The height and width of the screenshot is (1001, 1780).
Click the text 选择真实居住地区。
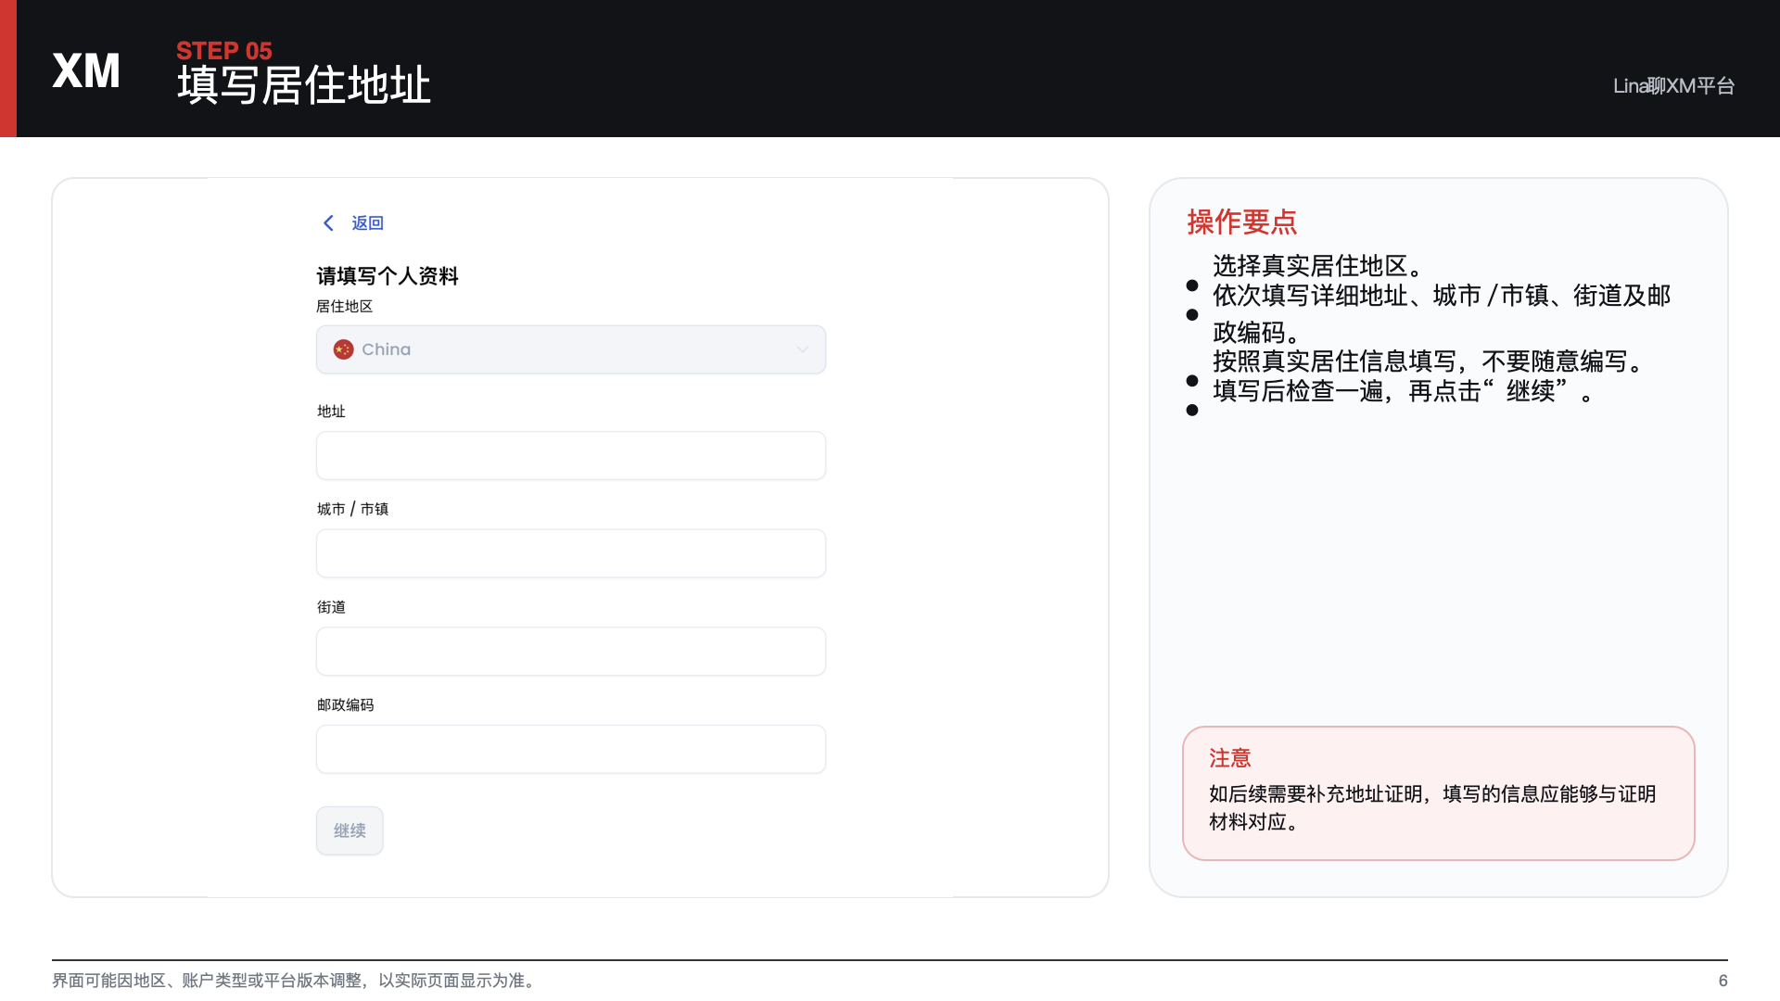pyautogui.click(x=1319, y=266)
